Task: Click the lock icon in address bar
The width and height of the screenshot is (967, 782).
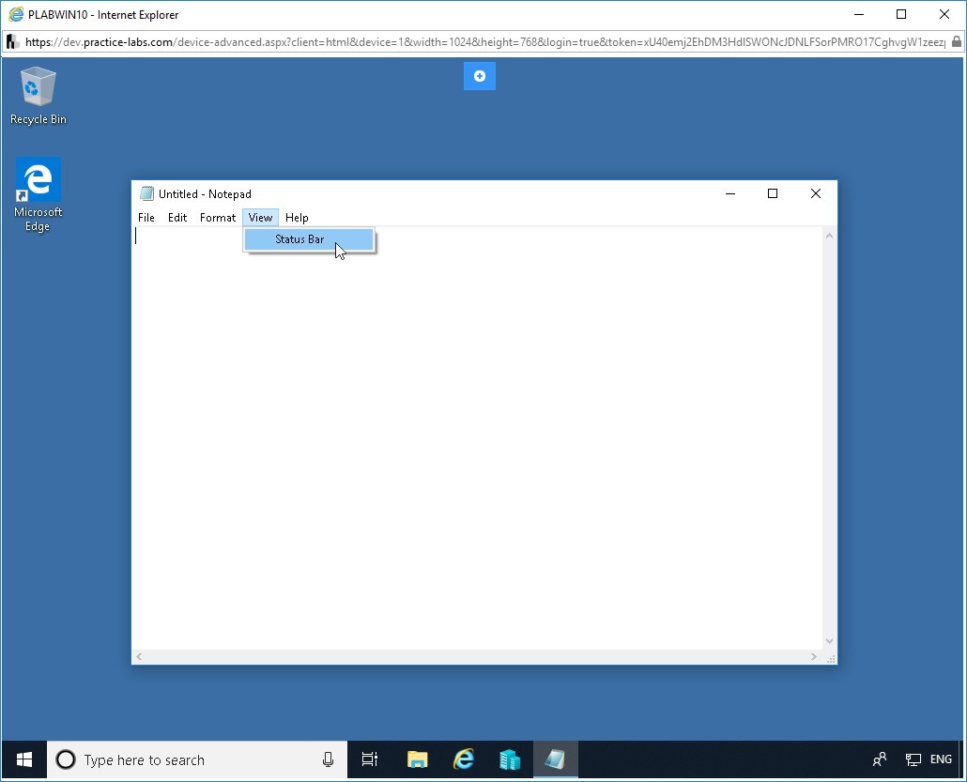Action: coord(956,42)
